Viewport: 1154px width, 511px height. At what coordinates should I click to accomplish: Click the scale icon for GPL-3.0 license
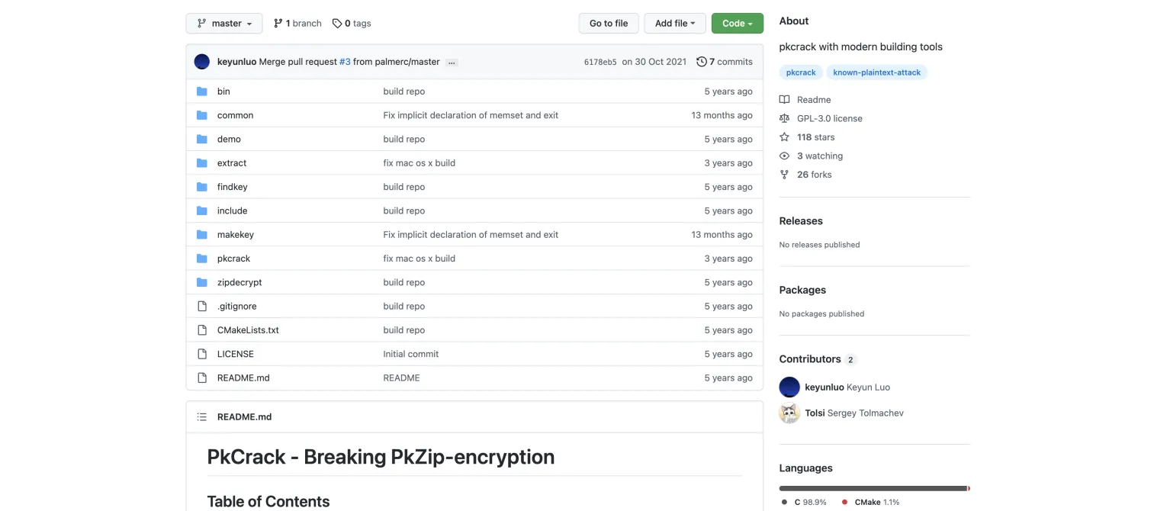(784, 118)
